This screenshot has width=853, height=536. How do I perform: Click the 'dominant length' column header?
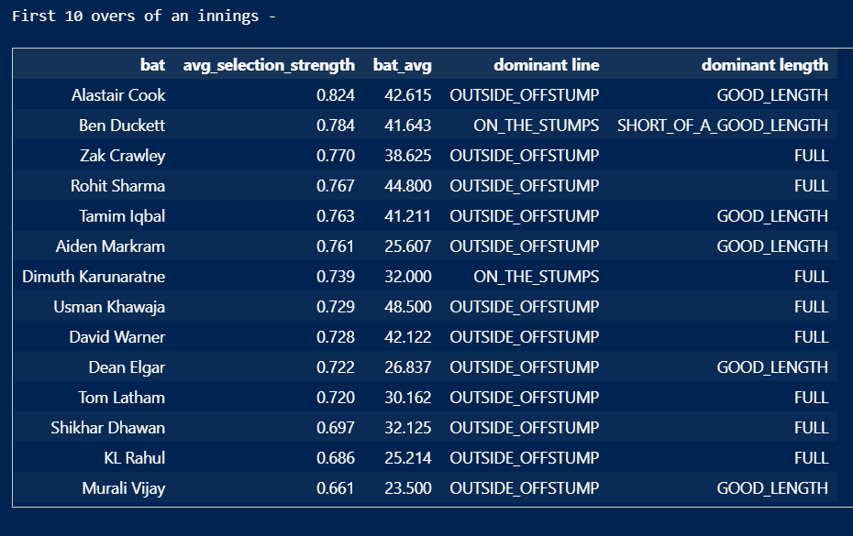[764, 65]
